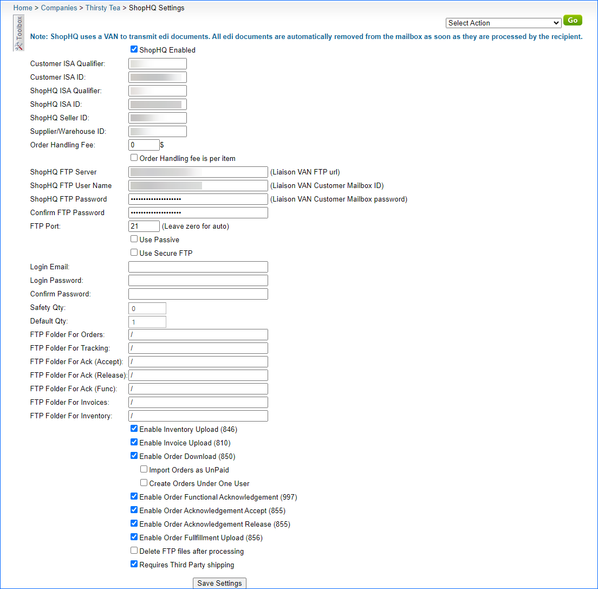Uncheck Requires Third Party shipping

pos(134,564)
